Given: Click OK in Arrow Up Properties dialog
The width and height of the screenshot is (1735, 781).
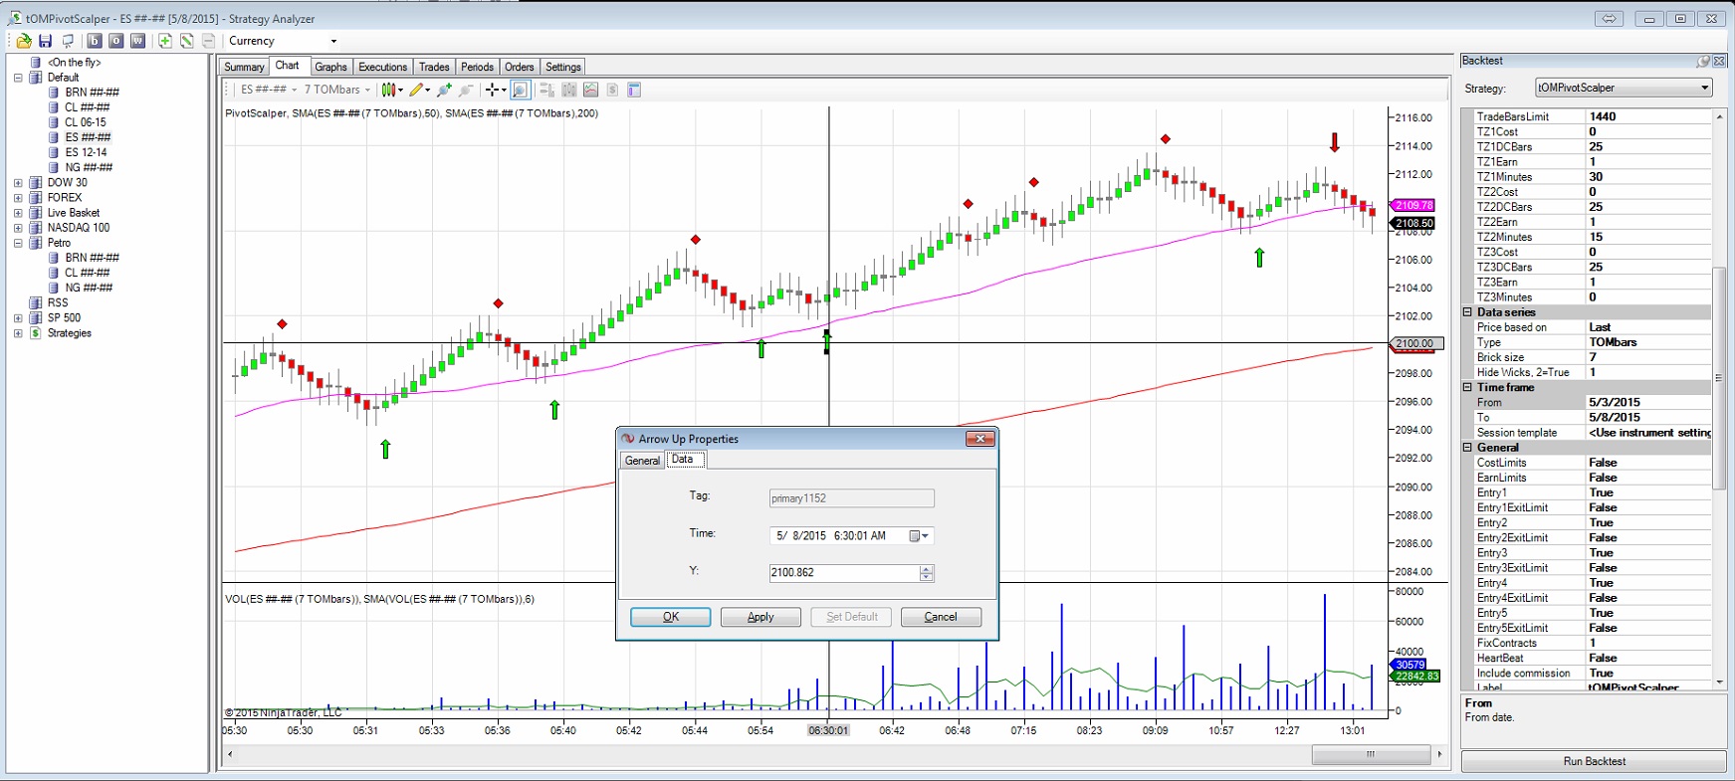Looking at the screenshot, I should click(x=671, y=617).
